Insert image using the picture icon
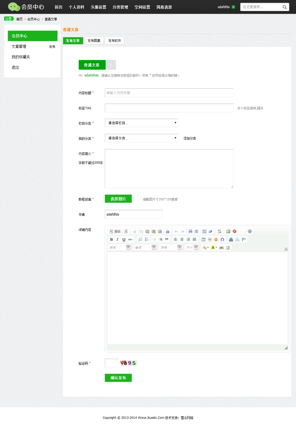This screenshot has height=428, width=296. pos(228,231)
